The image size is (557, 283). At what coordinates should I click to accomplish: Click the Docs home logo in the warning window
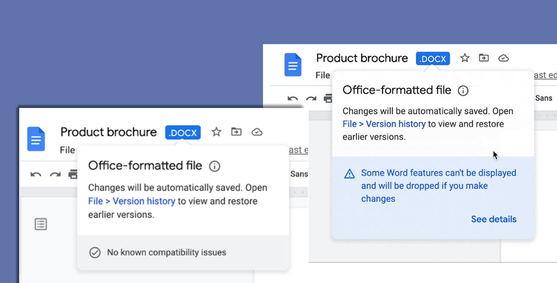(x=293, y=65)
